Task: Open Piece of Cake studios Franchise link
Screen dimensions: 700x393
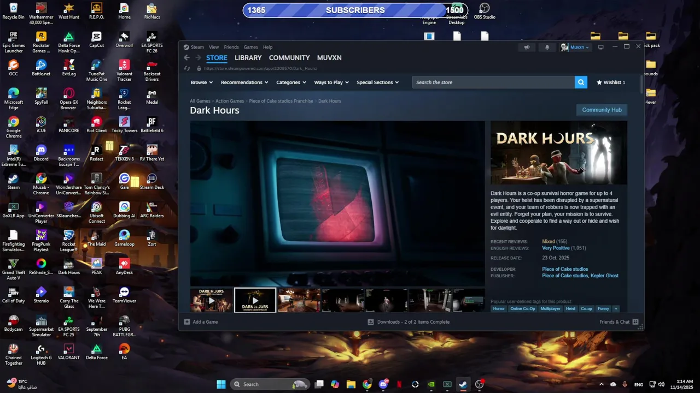Action: coord(281,101)
